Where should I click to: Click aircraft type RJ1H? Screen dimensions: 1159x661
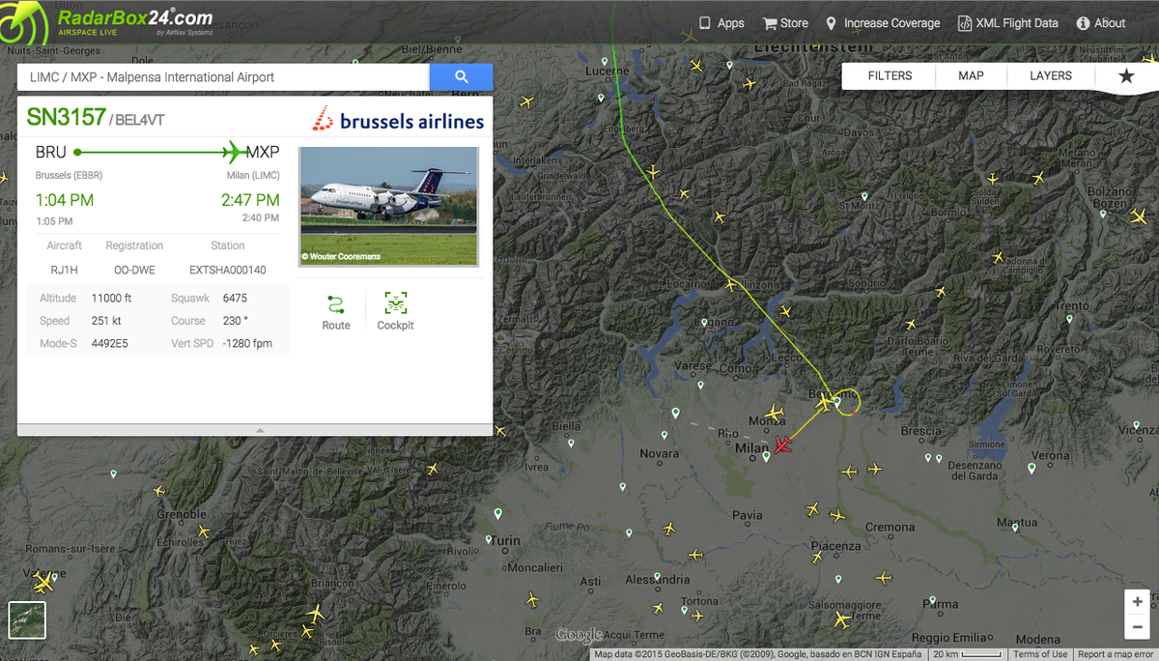coord(64,270)
